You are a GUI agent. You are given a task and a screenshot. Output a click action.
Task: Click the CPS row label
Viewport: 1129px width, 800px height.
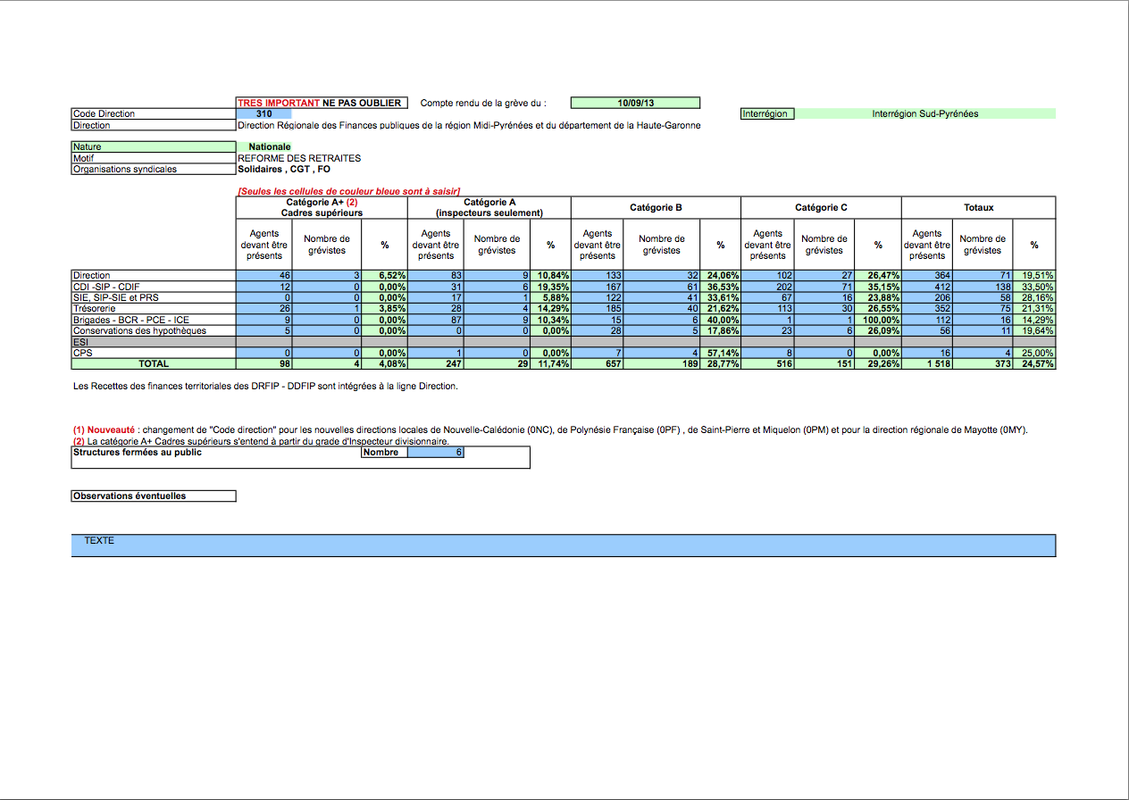(154, 353)
